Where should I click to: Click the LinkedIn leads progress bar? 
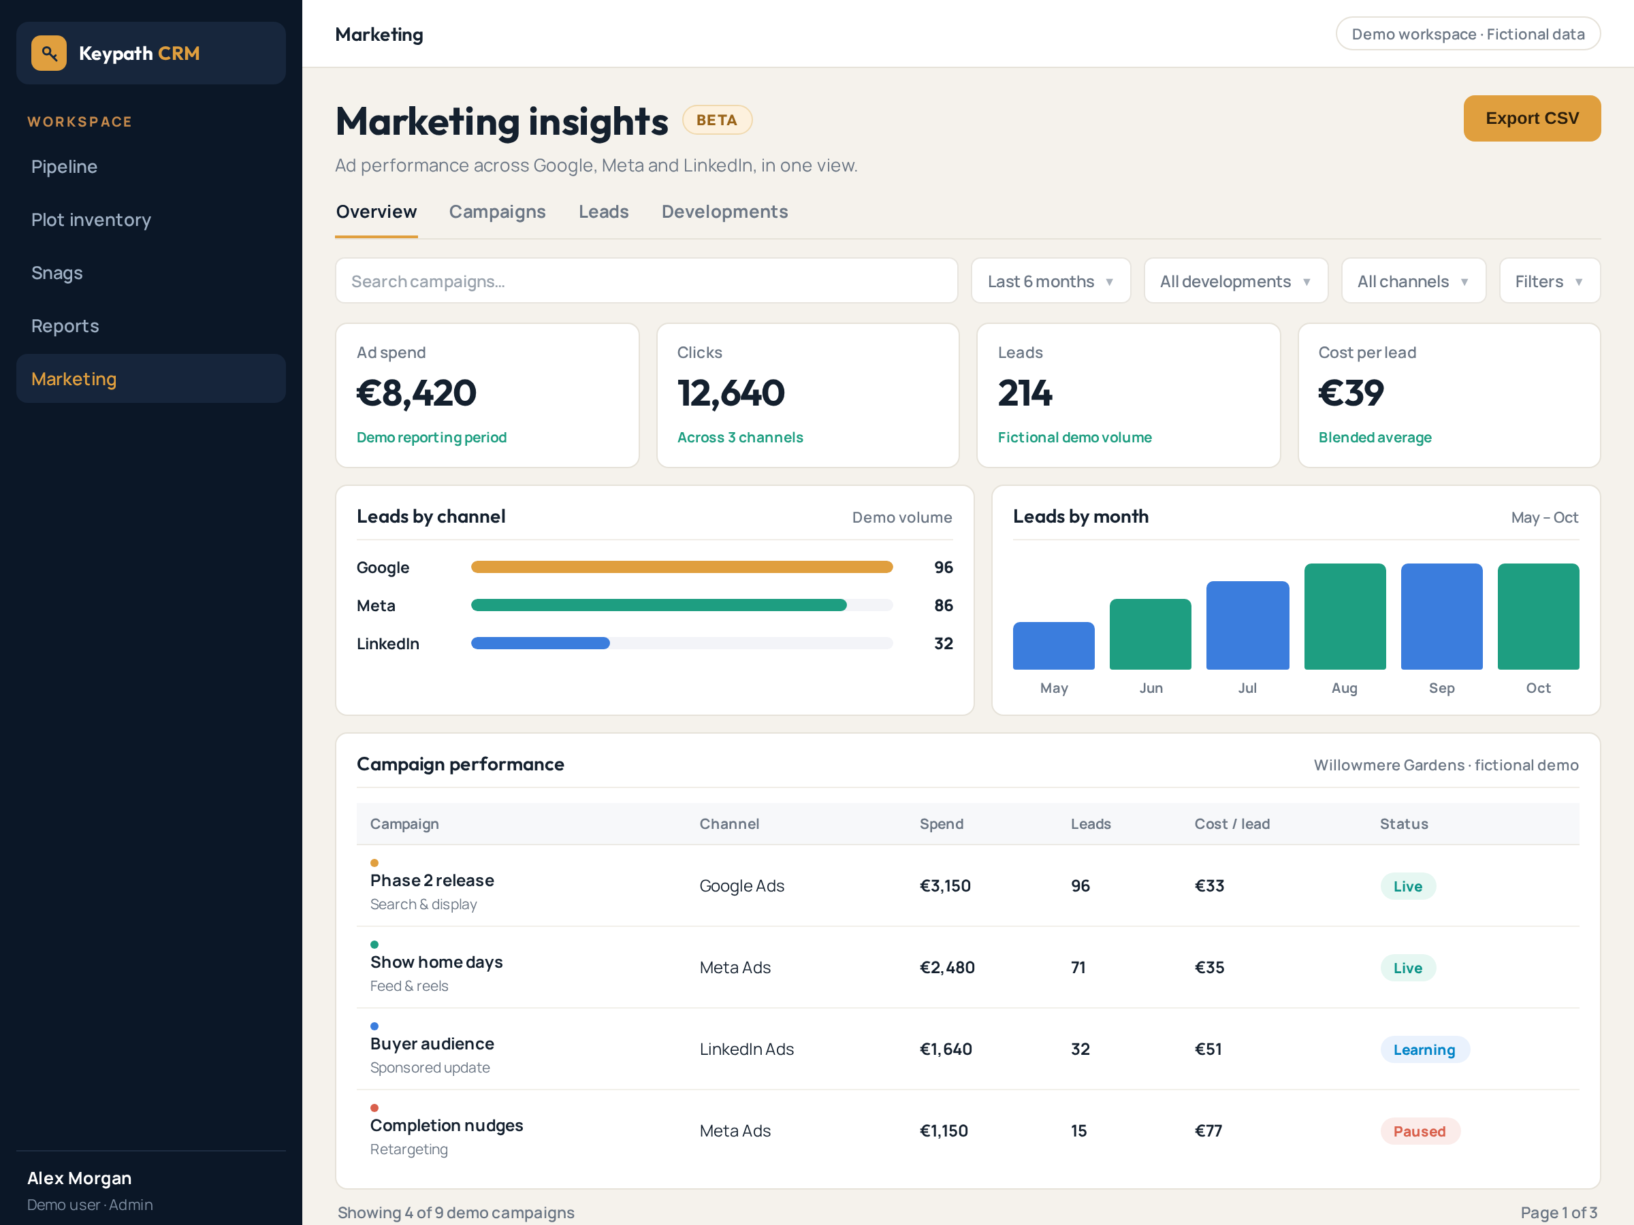pos(681,644)
